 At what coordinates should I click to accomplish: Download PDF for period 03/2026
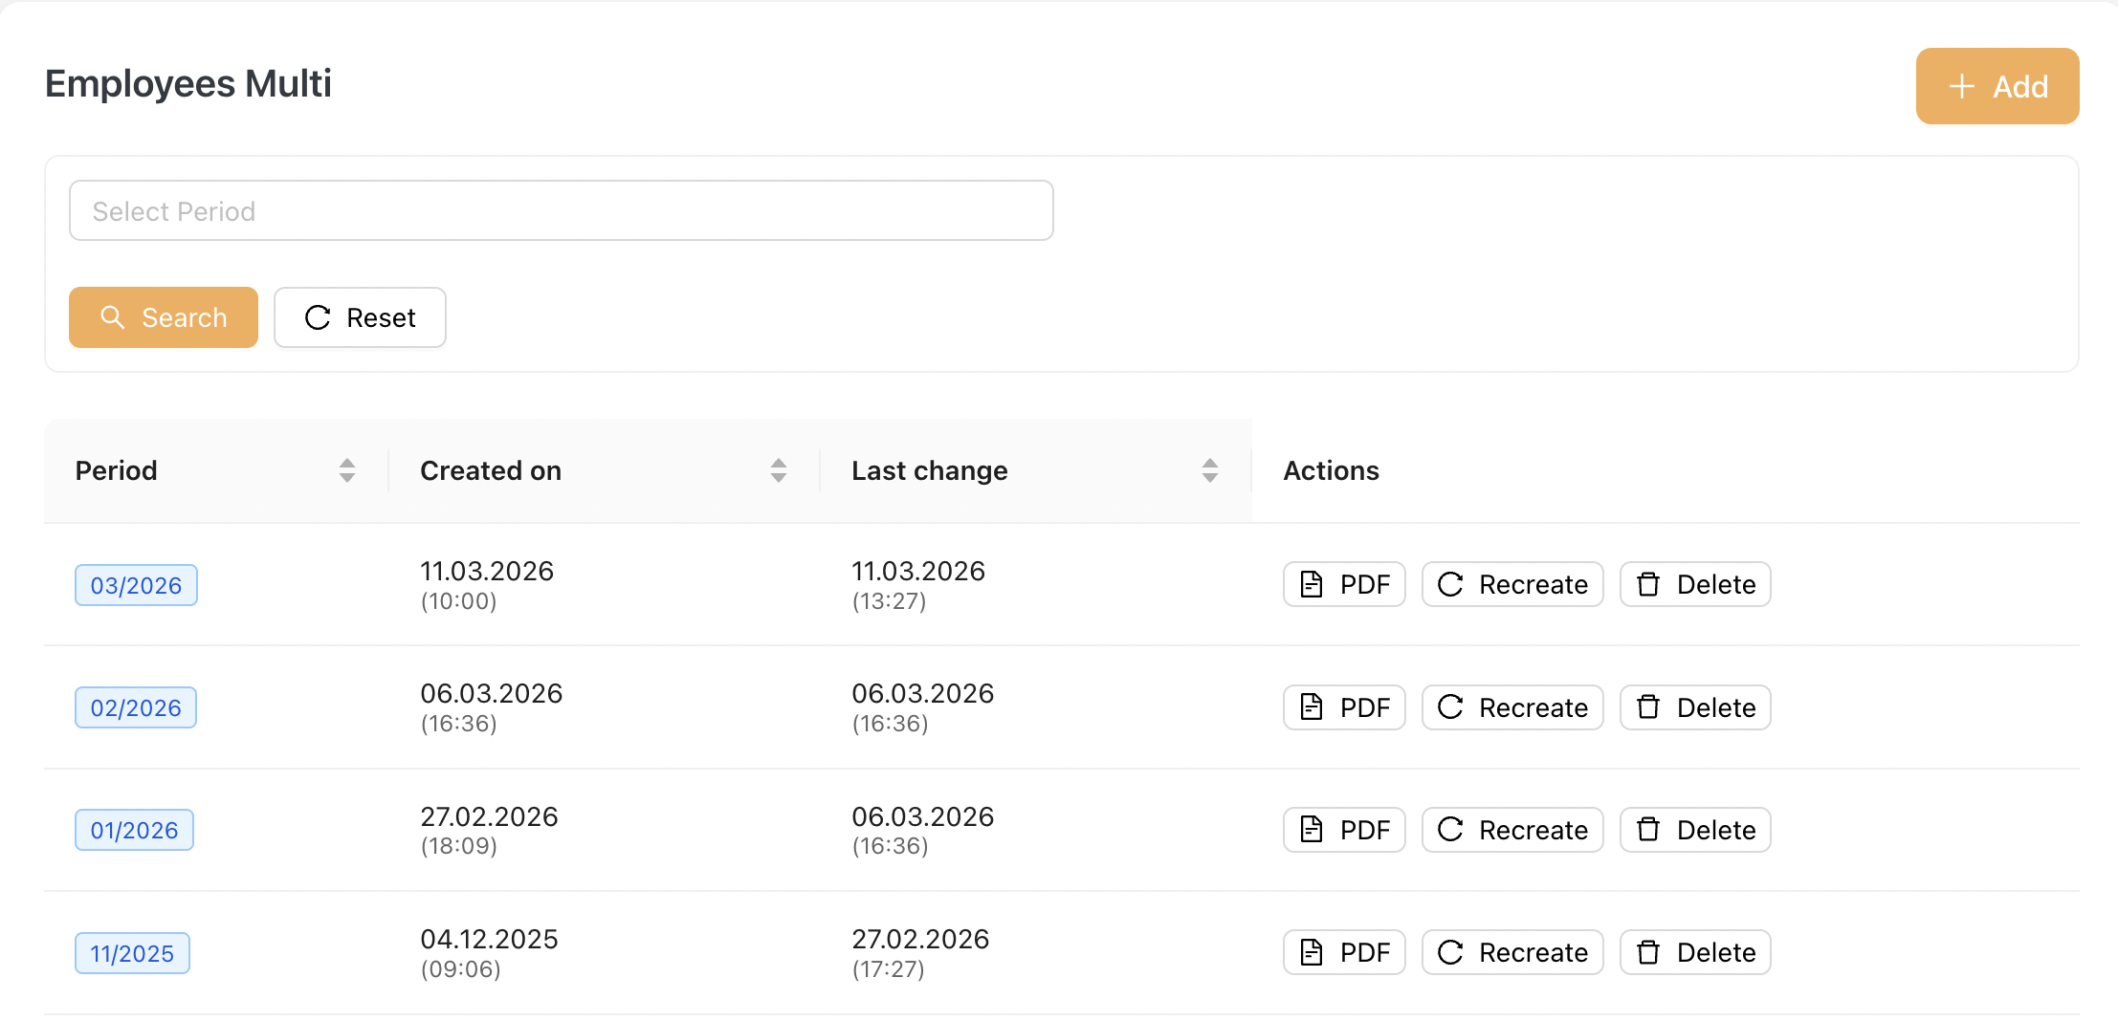1343,584
